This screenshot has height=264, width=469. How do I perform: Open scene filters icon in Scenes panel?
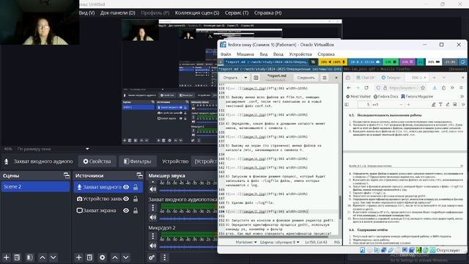[29, 257]
